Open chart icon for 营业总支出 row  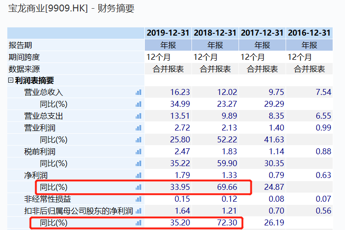[138, 116]
